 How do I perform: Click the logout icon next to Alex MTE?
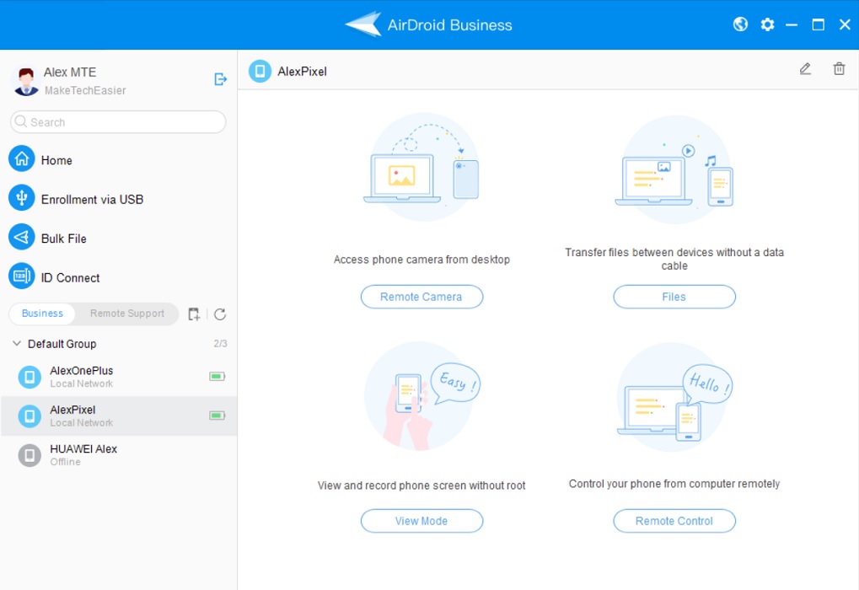coord(220,79)
